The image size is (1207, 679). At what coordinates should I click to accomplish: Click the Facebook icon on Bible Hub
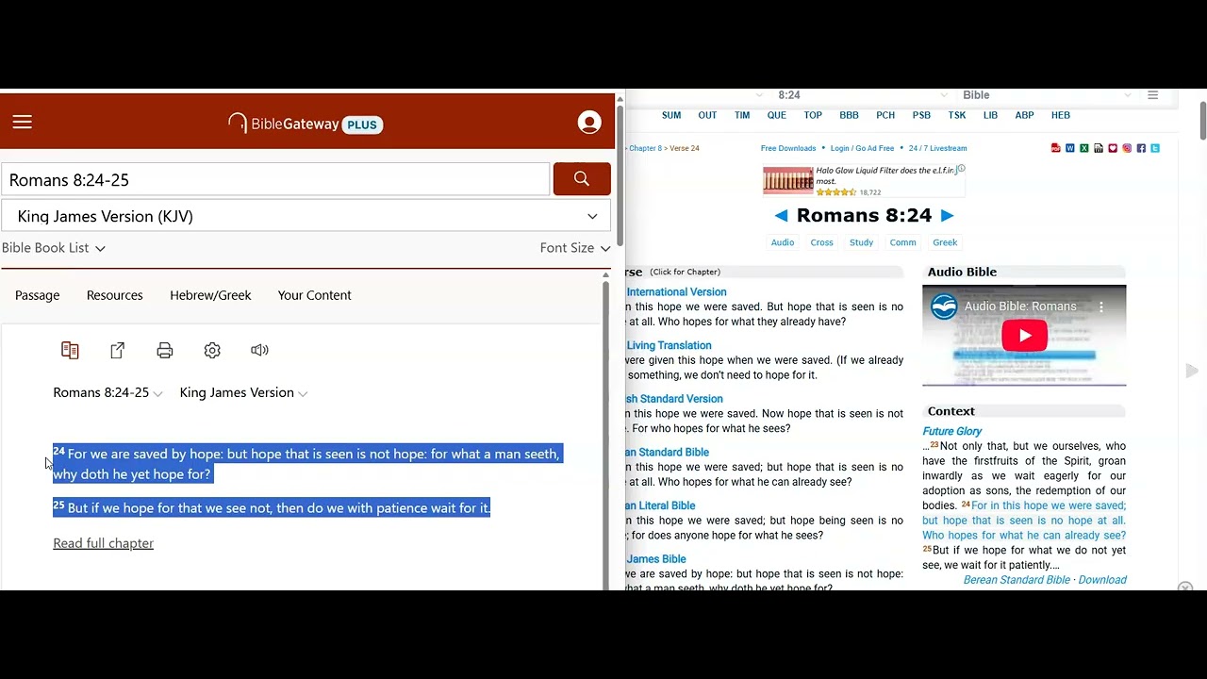1141,148
